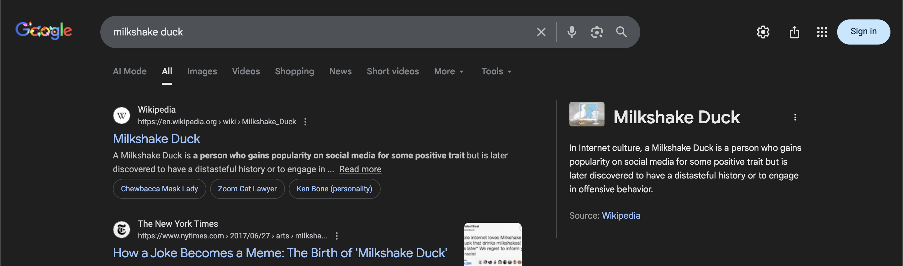Open the Milkshake Duck Wikipedia result title
The height and width of the screenshot is (266, 903).
(x=156, y=139)
